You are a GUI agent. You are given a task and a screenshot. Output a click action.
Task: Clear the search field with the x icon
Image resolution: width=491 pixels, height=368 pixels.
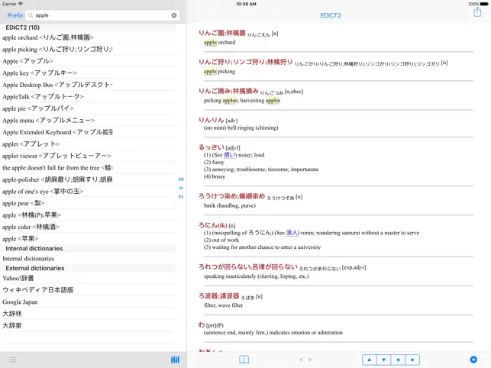pos(174,15)
